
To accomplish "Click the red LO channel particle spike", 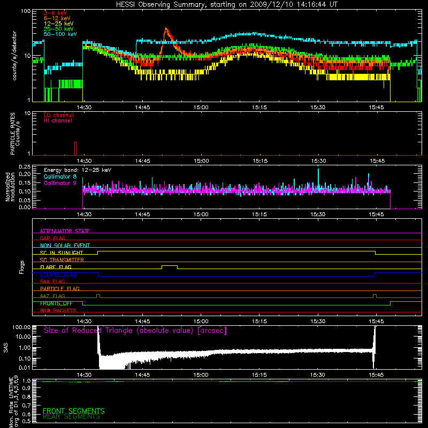I will (x=75, y=149).
